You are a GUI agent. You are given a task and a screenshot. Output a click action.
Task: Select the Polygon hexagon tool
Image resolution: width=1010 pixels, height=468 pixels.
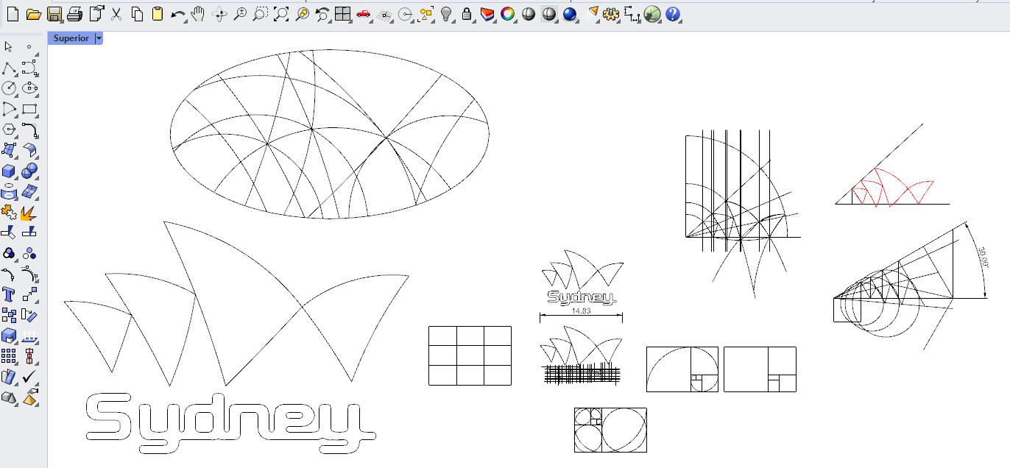(9, 130)
